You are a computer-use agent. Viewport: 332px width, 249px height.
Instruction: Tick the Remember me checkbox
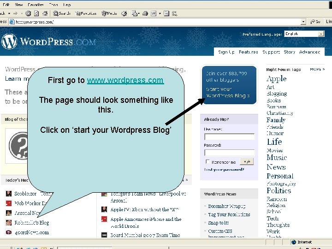pos(207,161)
